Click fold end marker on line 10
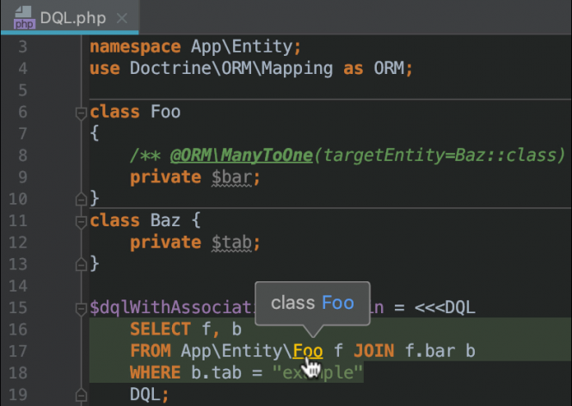572x406 pixels. (x=81, y=200)
